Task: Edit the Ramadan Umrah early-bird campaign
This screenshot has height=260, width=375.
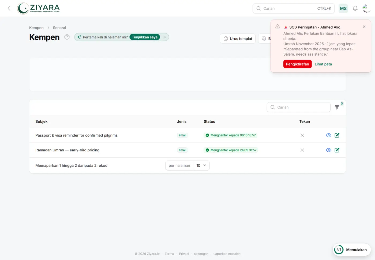Action: pyautogui.click(x=337, y=150)
